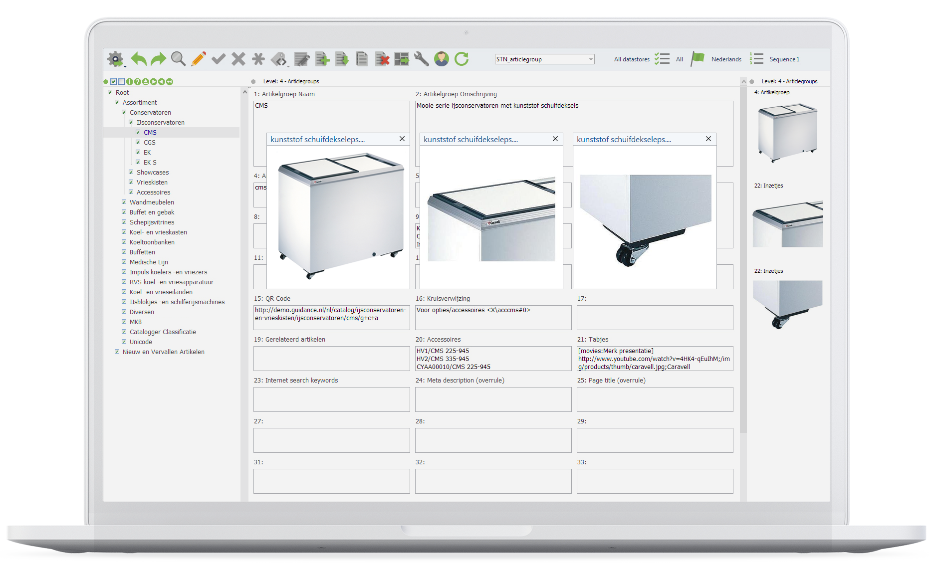
Task: Click the green back arrow circle icon
Action: [162, 82]
